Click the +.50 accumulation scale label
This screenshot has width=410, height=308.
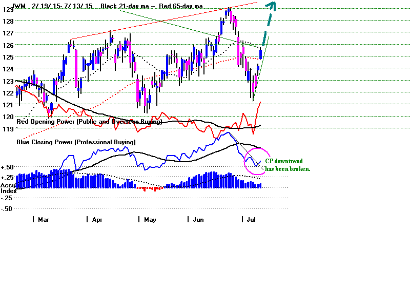coord(7,167)
